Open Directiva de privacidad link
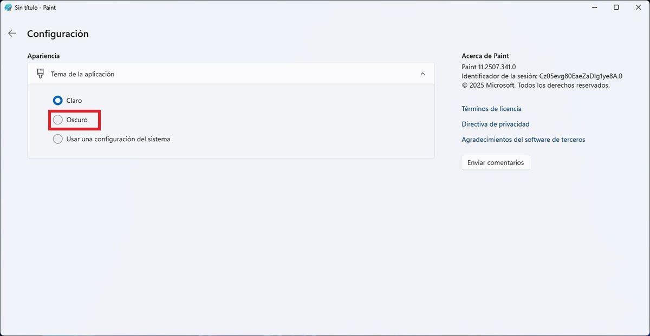Image resolution: width=650 pixels, height=336 pixels. 495,124
